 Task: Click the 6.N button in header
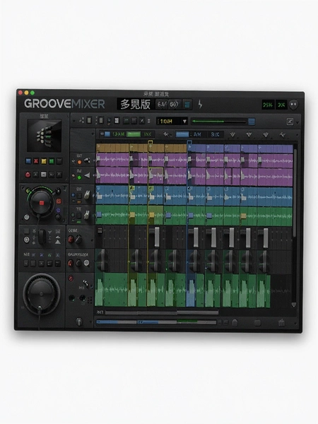coord(161,105)
